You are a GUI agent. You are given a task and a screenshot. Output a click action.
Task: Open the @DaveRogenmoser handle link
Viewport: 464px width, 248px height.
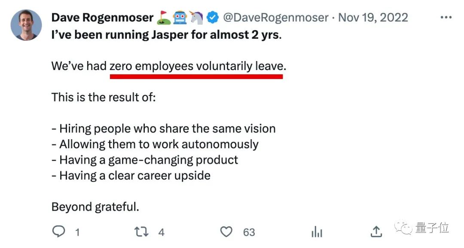[x=275, y=18]
